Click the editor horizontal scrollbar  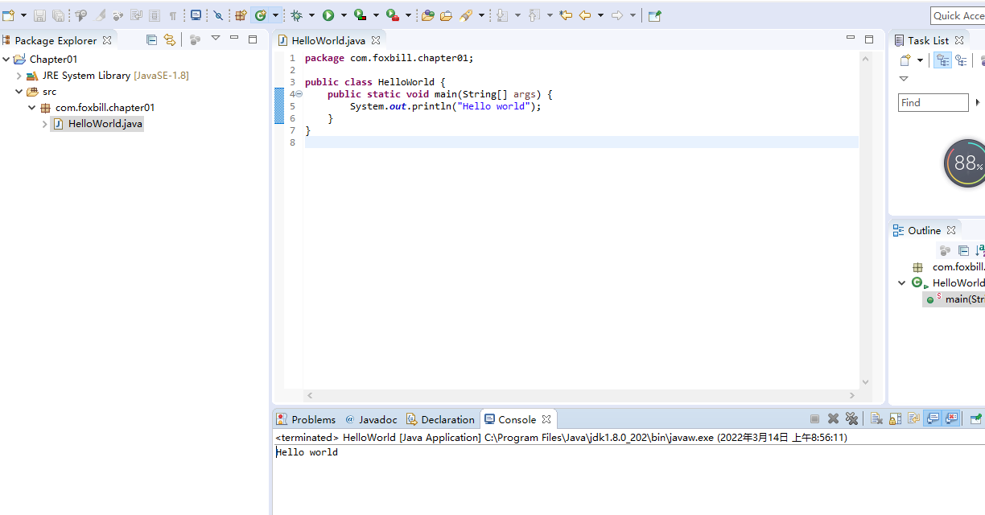tap(580, 395)
